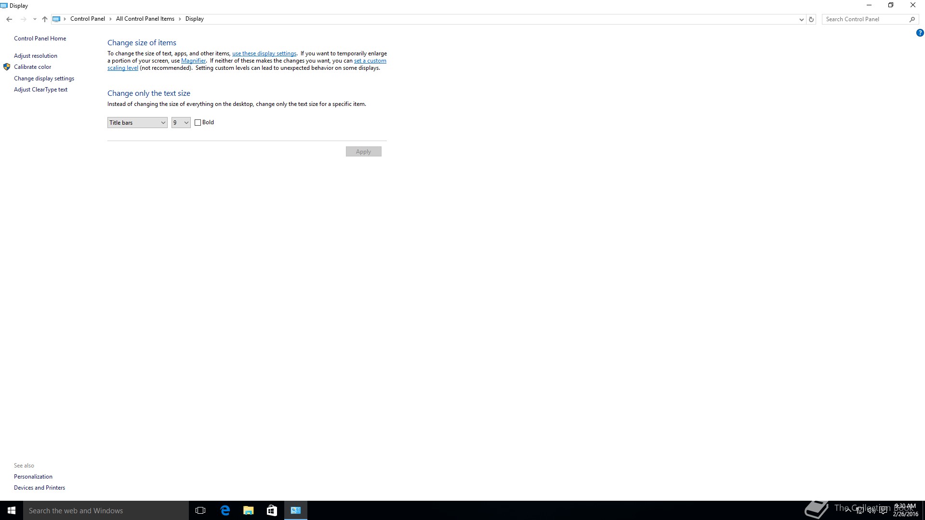Click the up-one-level arrow icon
The image size is (925, 520).
45,19
